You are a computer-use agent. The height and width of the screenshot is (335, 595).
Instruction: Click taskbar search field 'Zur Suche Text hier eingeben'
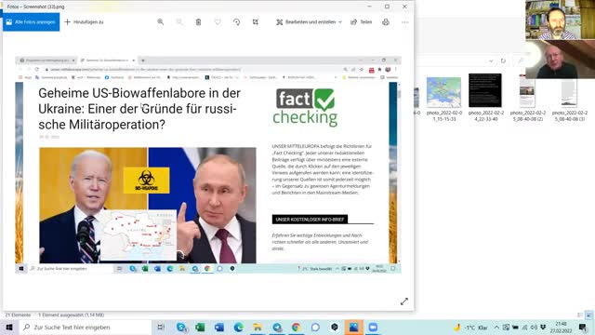tap(86, 328)
